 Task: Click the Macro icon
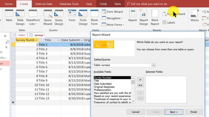195,16
